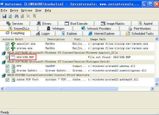Click the registry icon beside Print\Monitors key
This screenshot has height=115, width=159.
pos(4,75)
